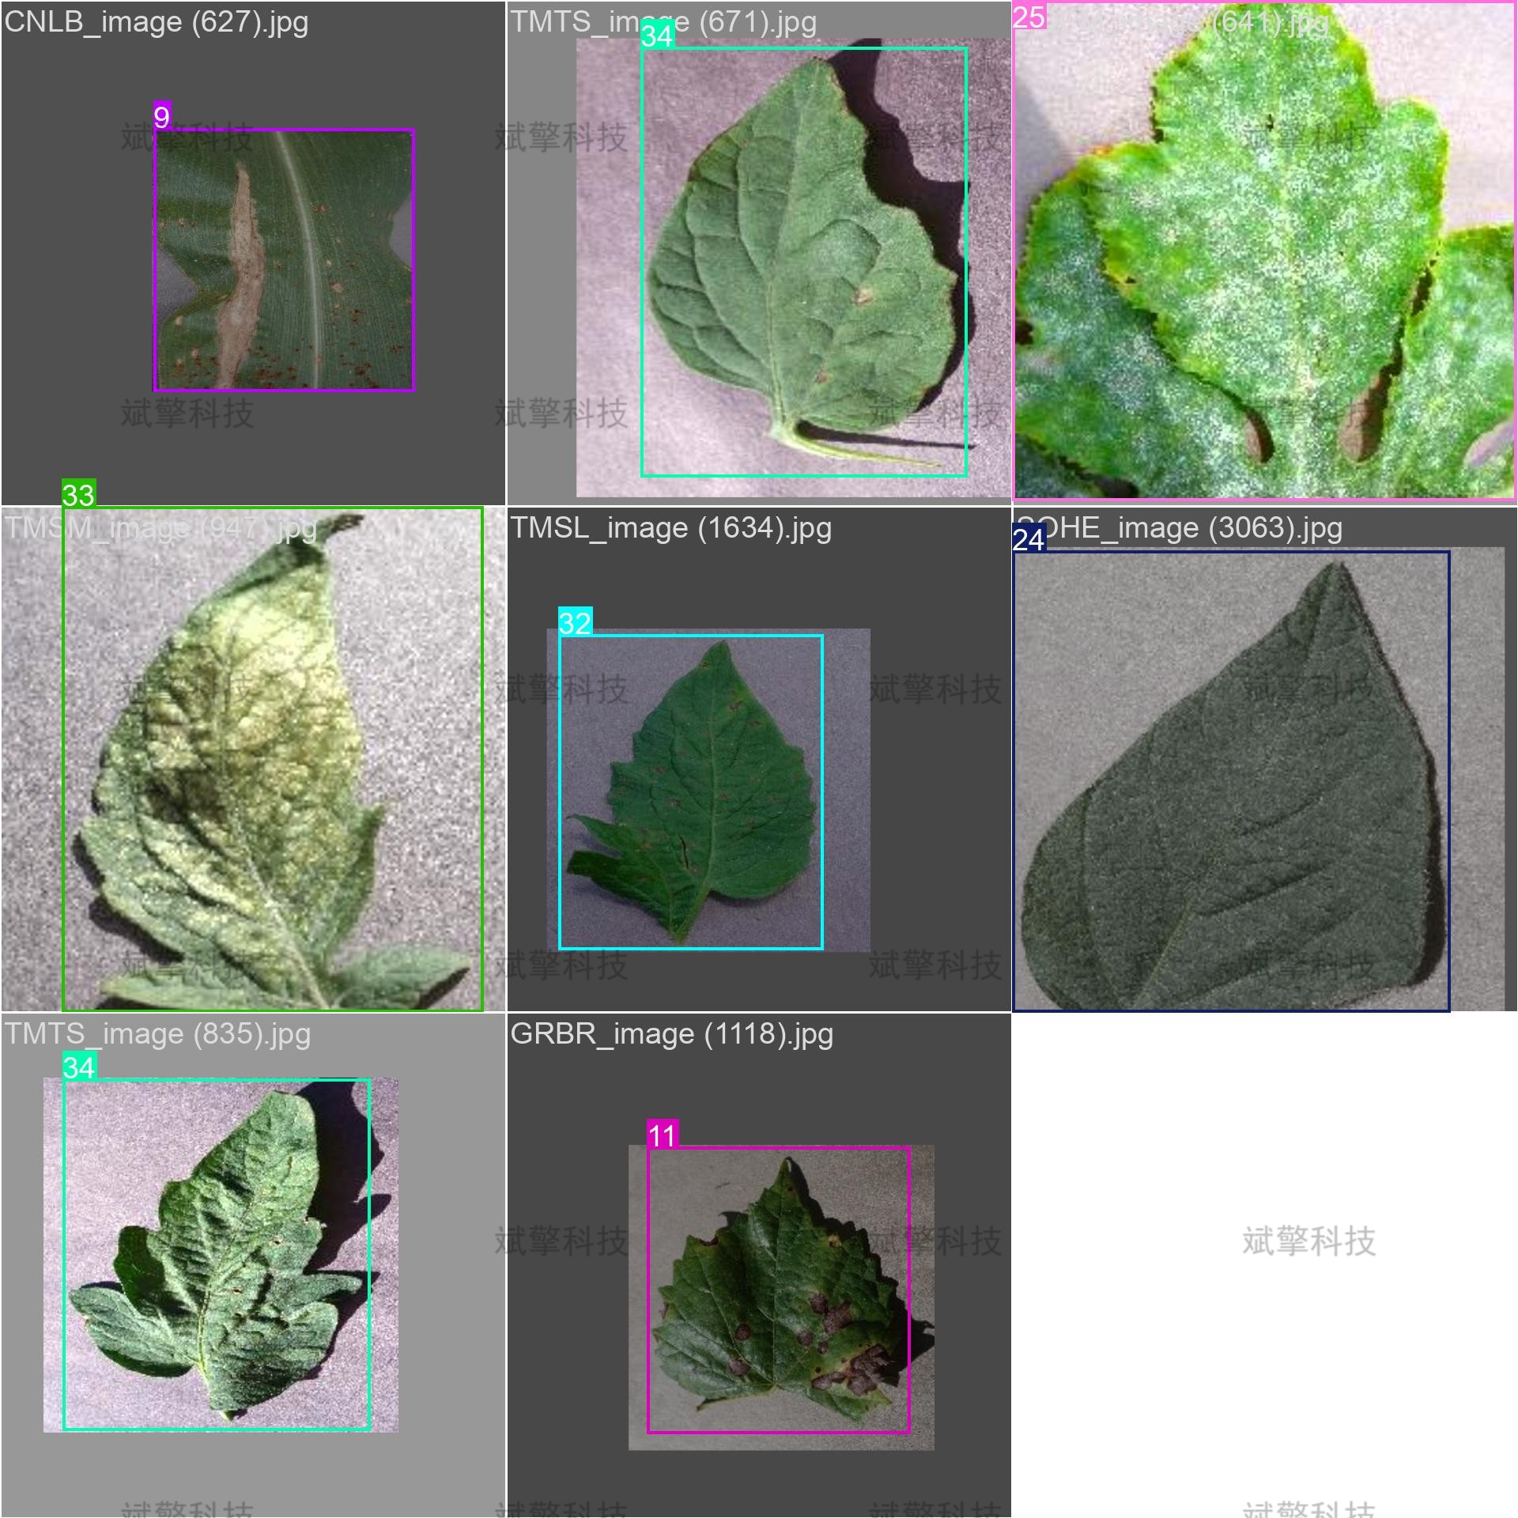The height and width of the screenshot is (1518, 1518).
Task: Click the label 34 tag on TMTS_image (835)
Action: pyautogui.click(x=79, y=1067)
